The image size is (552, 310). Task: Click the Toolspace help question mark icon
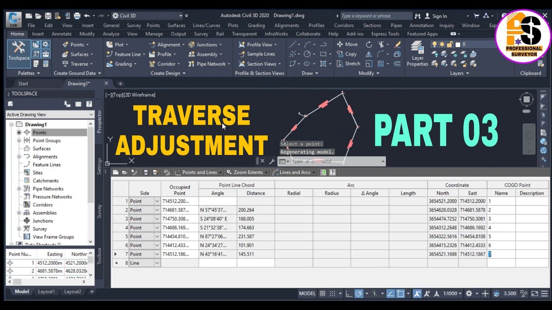click(89, 104)
